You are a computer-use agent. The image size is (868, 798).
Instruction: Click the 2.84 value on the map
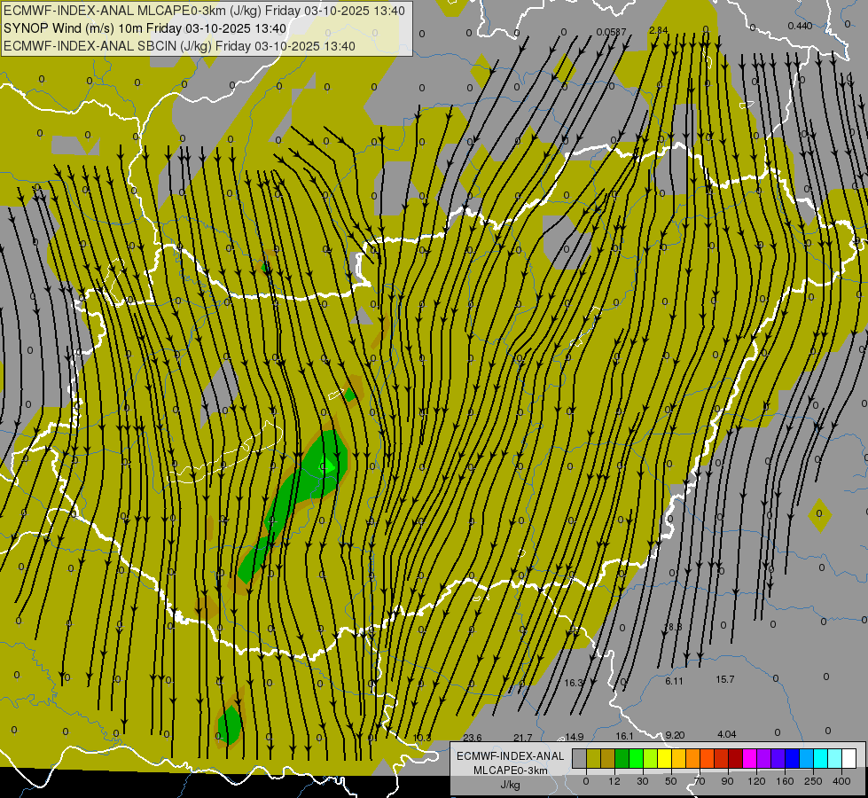point(658,30)
